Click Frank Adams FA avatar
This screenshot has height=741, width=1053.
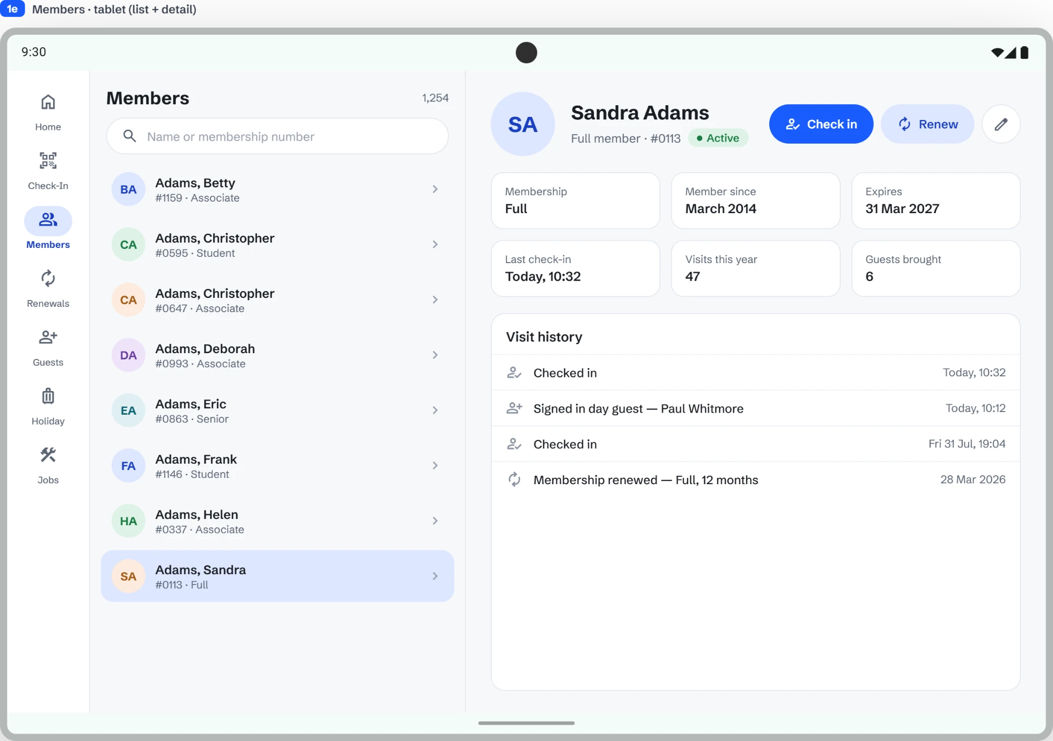point(128,466)
